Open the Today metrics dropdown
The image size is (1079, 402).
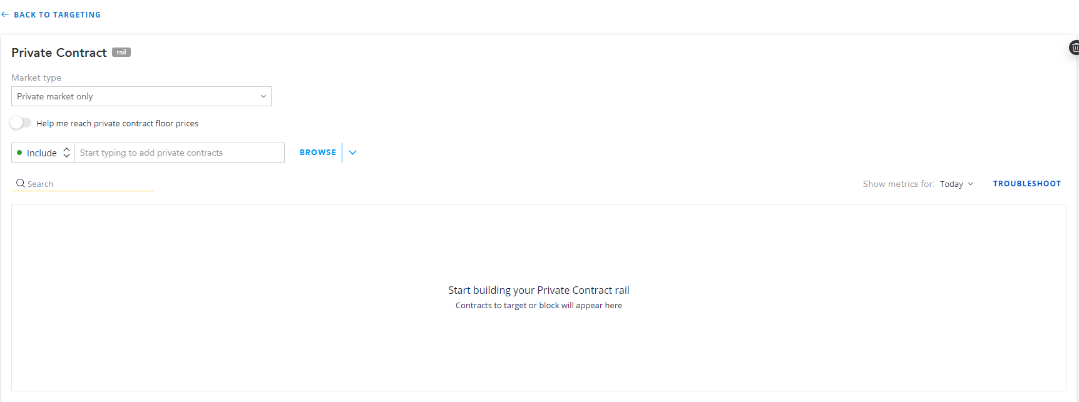(x=956, y=184)
